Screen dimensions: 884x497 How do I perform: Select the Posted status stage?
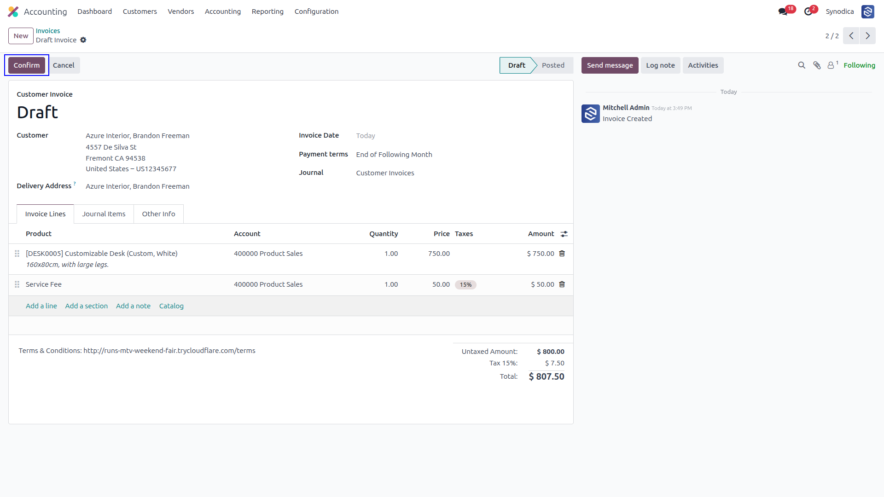tap(553, 65)
